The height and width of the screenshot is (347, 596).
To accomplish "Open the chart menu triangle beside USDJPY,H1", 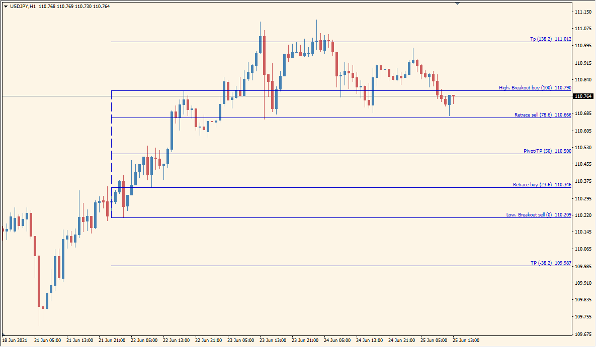I will [6, 7].
